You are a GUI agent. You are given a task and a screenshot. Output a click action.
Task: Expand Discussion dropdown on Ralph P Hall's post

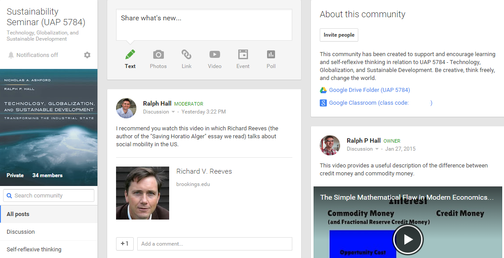[x=377, y=149]
